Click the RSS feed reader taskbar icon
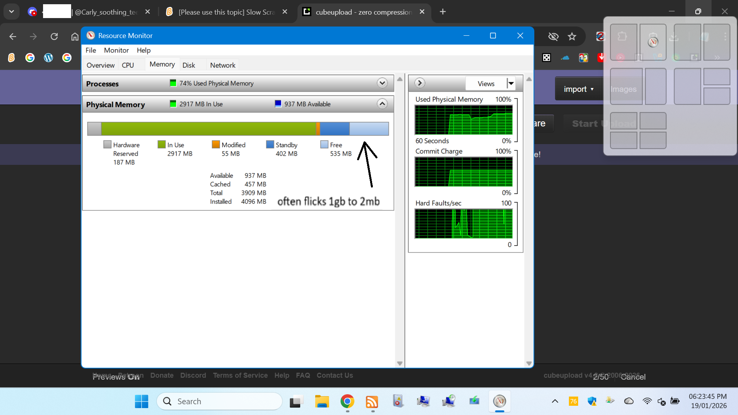738x415 pixels. (x=372, y=402)
